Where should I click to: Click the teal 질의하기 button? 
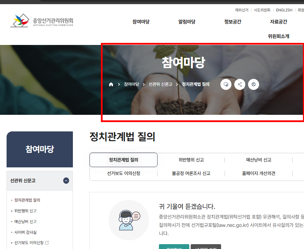(174, 248)
